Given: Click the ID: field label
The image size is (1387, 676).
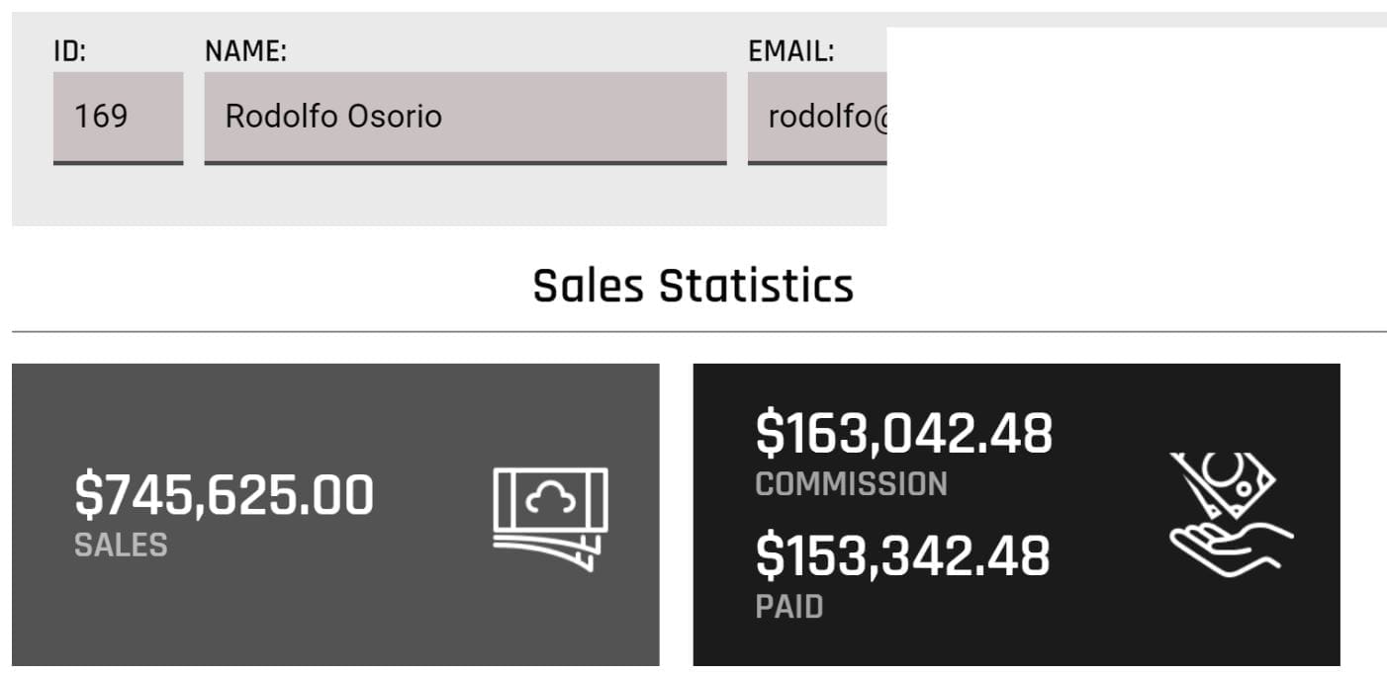Looking at the screenshot, I should point(70,51).
